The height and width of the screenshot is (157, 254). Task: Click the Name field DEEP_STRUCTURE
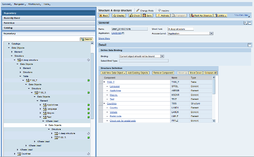point(129,29)
